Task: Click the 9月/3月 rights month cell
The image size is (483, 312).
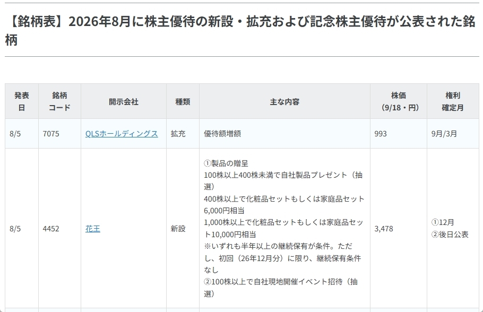Action: [x=453, y=134]
